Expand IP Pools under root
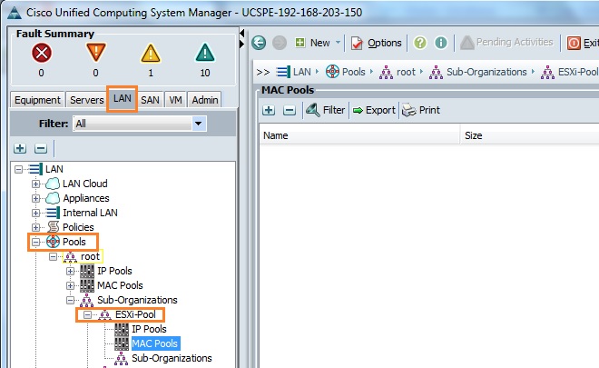Image resolution: width=599 pixels, height=368 pixels. point(70,271)
